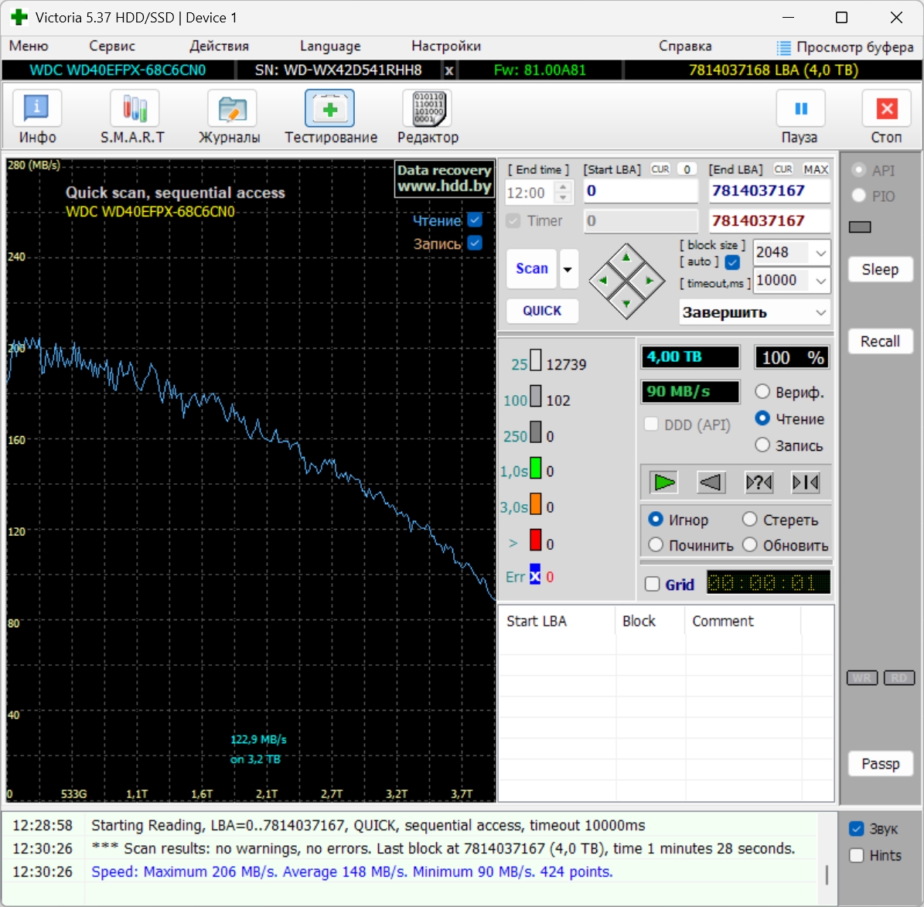Open the Сервис menu

coord(111,46)
